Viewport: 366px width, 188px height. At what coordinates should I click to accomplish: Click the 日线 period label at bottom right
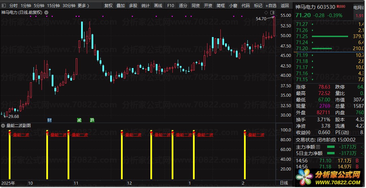coord(284,183)
